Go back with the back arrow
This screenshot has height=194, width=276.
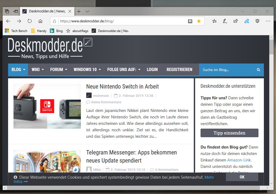[8, 21]
